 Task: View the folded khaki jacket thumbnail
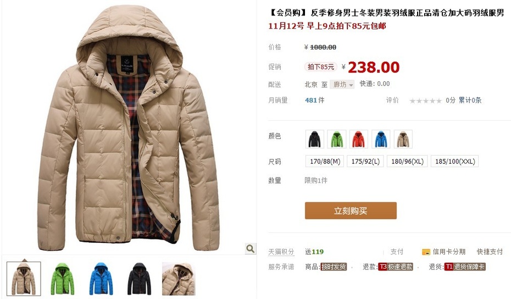pos(179,279)
